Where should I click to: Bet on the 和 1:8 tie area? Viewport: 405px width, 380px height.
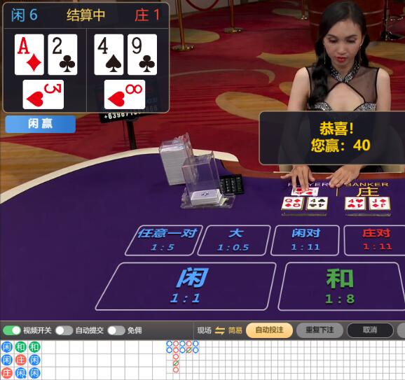[x=341, y=286]
